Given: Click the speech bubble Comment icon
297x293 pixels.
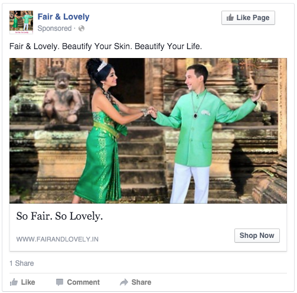Looking at the screenshot, I should (x=60, y=282).
